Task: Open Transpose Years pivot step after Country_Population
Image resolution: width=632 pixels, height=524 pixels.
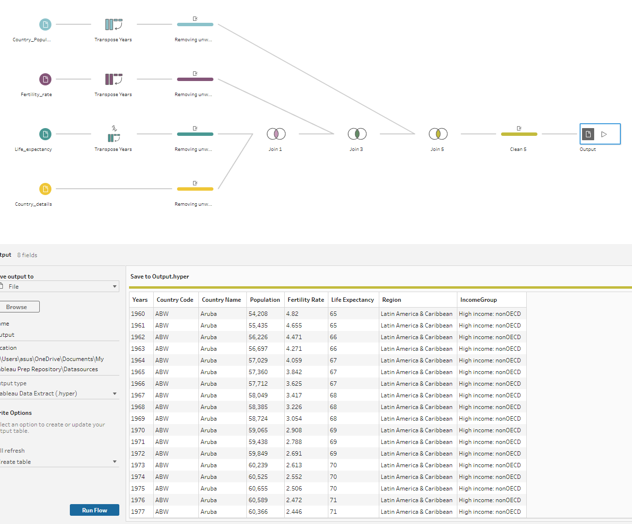Action: tap(113, 24)
